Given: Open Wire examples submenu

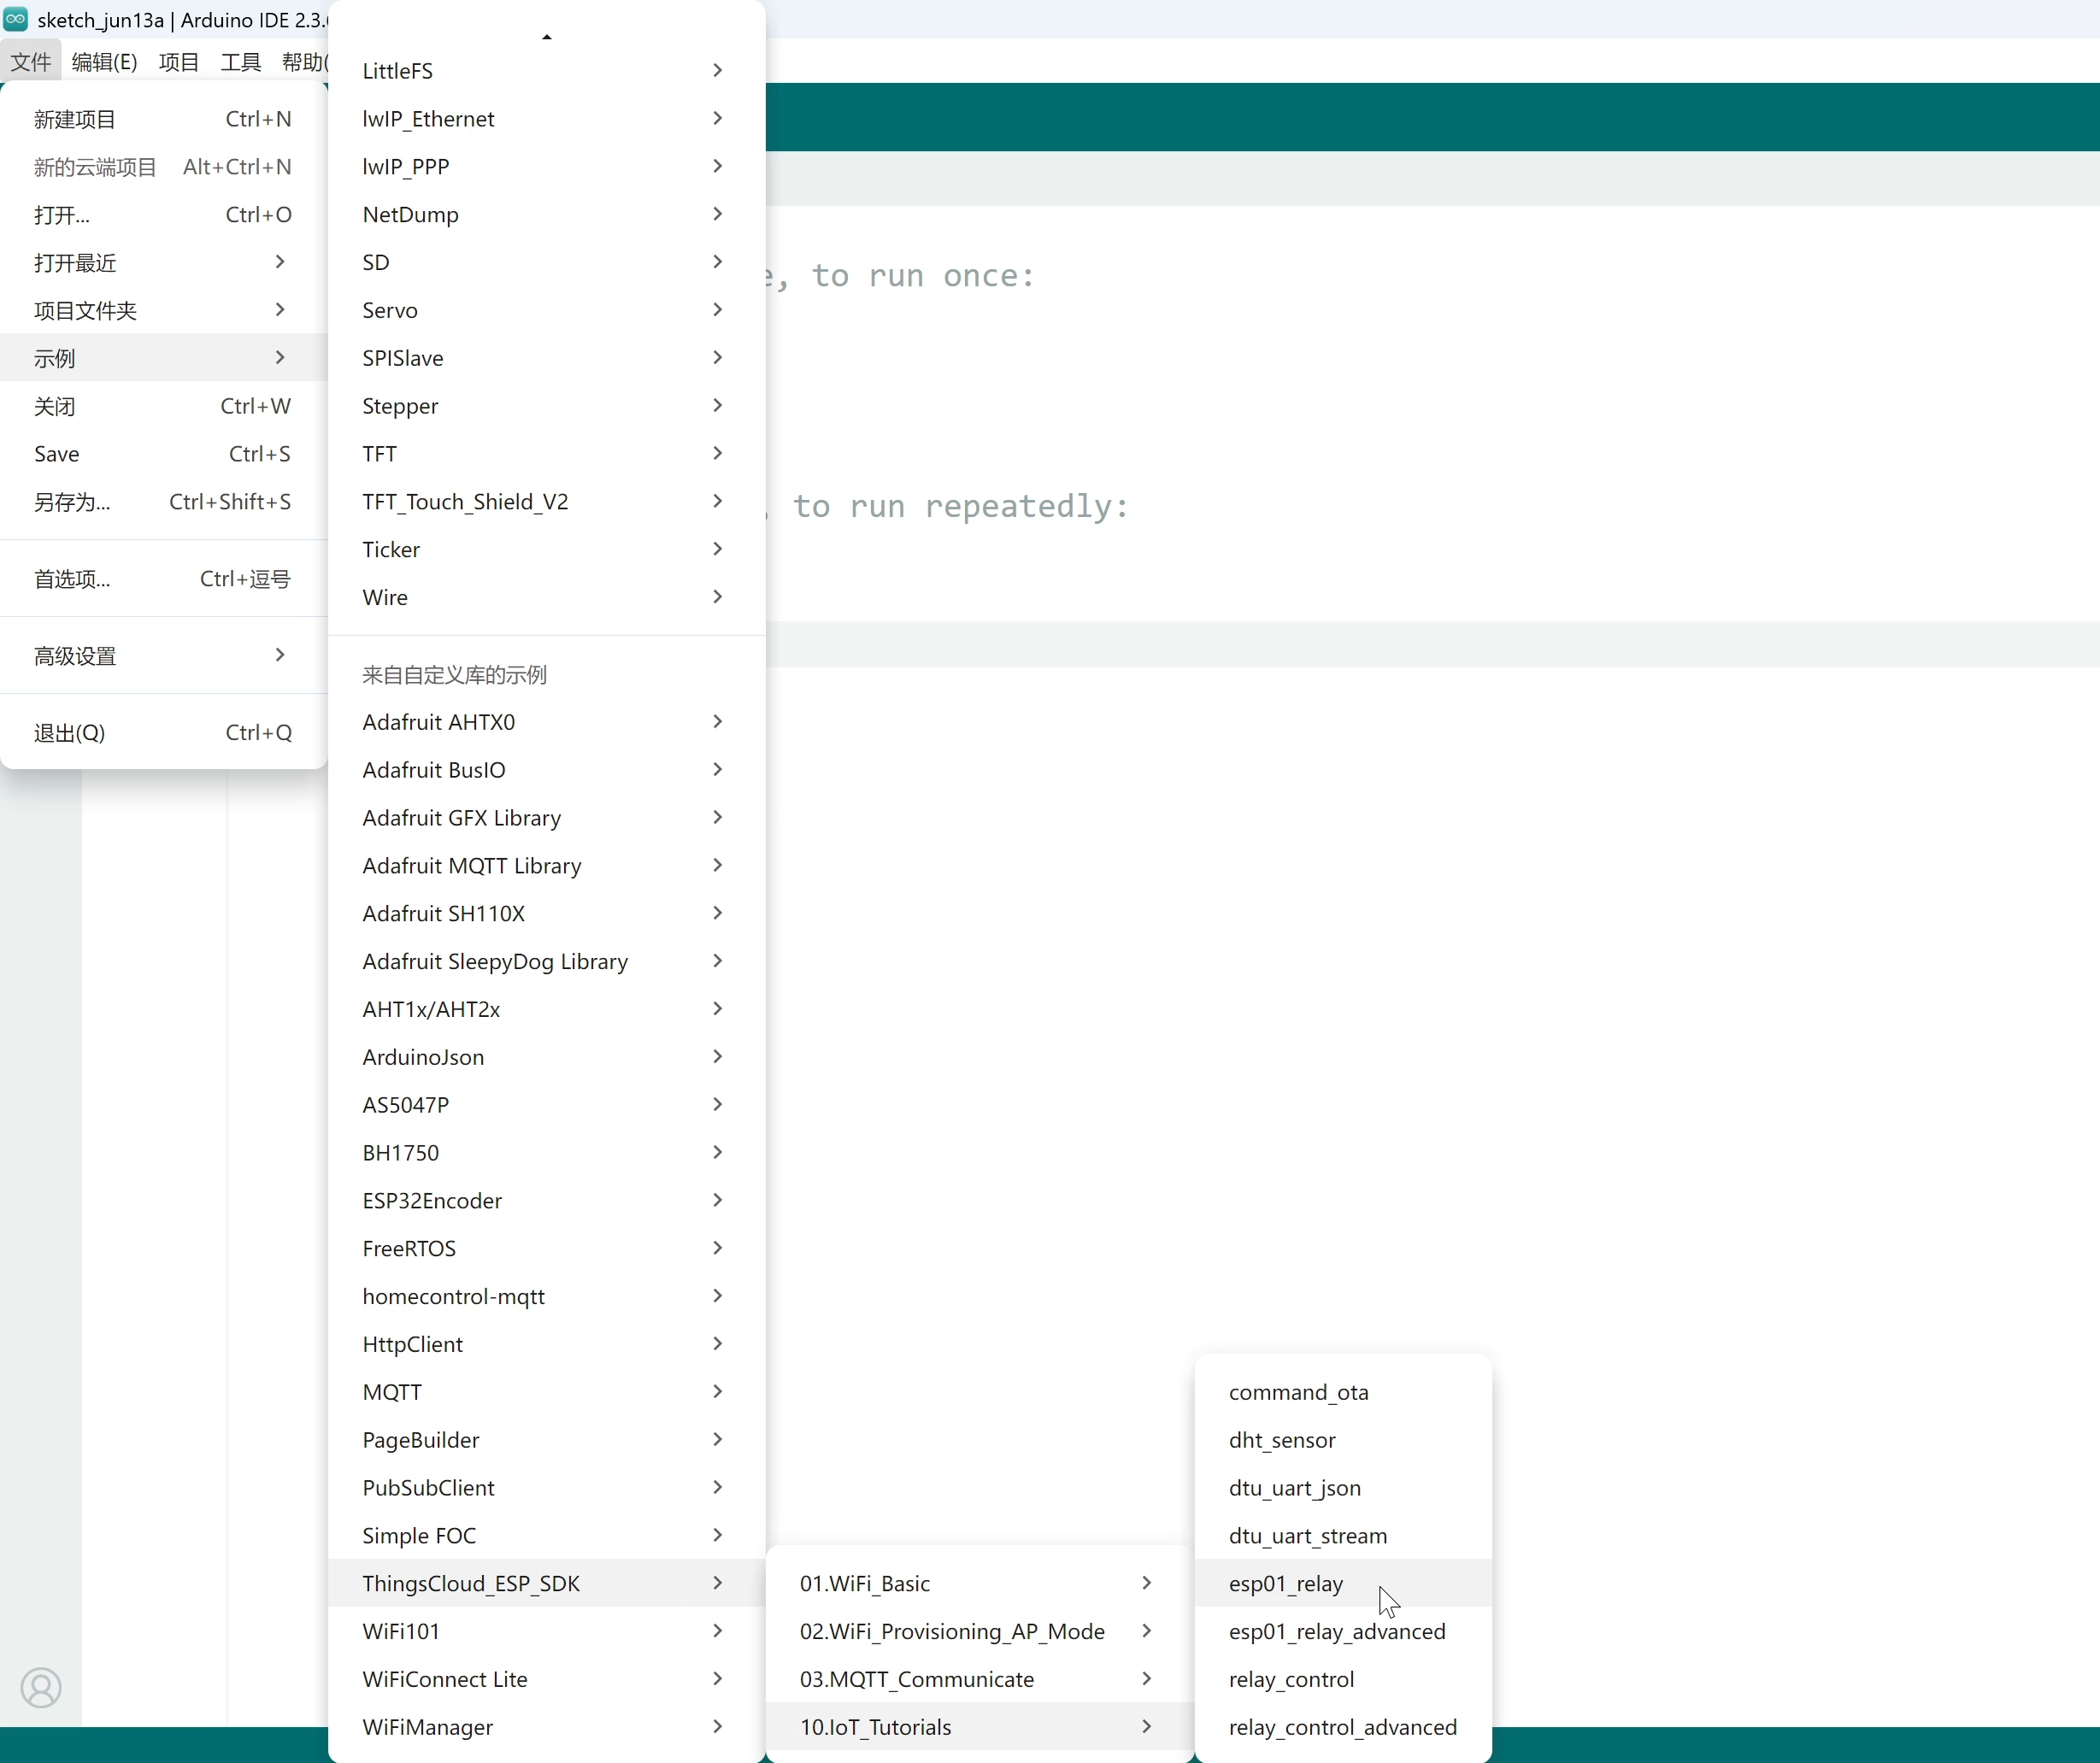Looking at the screenshot, I should coord(547,598).
